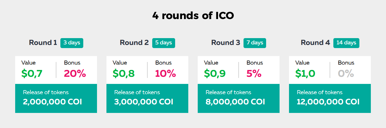
Task: Click the Round 1 heading
Action: click(43, 43)
